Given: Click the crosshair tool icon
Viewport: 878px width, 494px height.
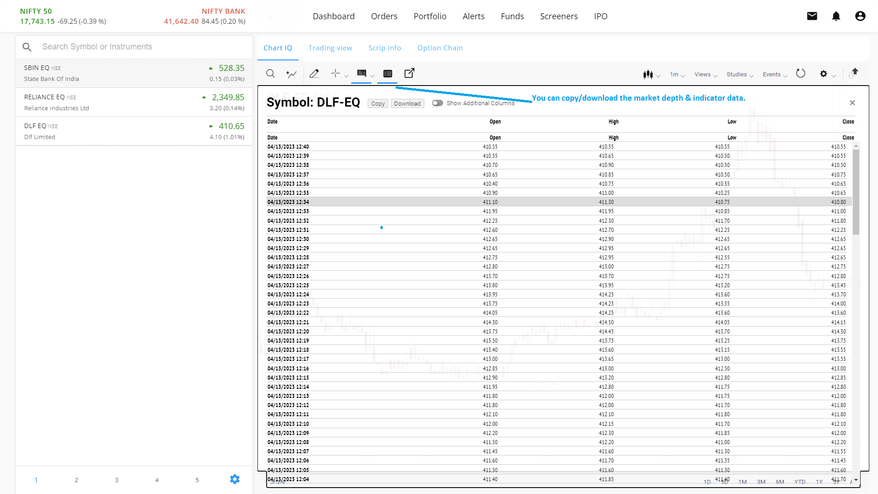Looking at the screenshot, I should tap(335, 74).
